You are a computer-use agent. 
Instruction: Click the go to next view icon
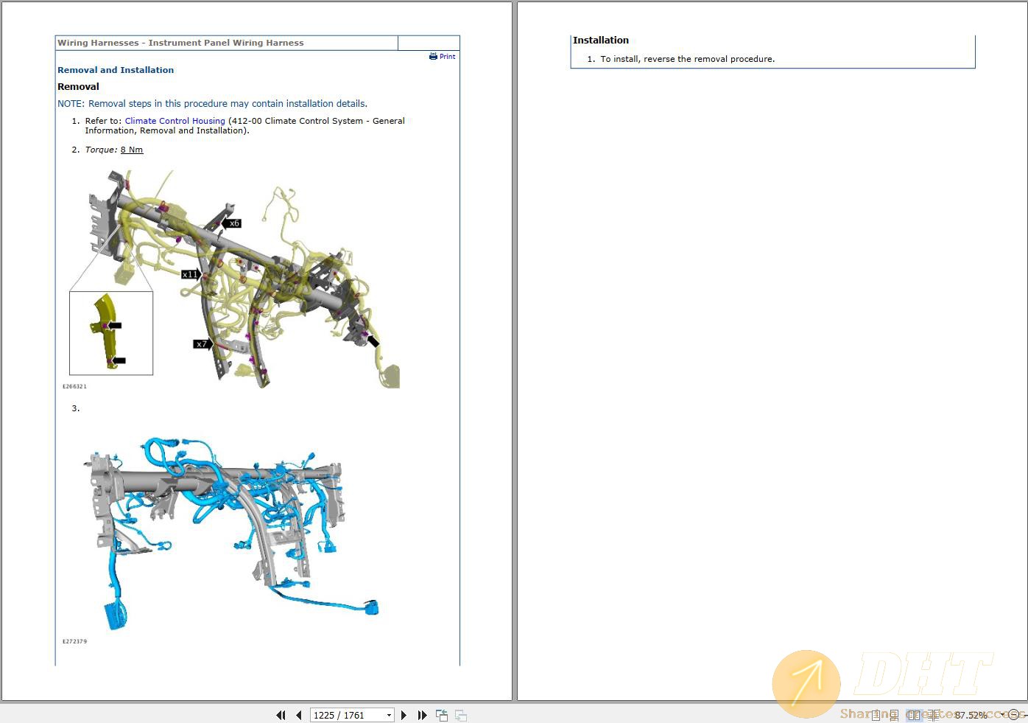(461, 715)
